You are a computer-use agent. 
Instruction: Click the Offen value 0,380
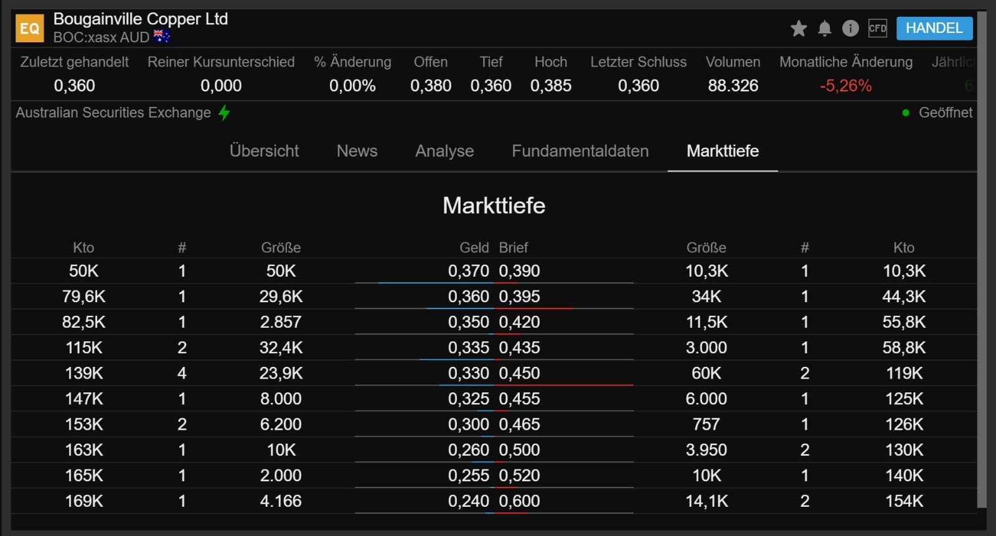pyautogui.click(x=431, y=86)
